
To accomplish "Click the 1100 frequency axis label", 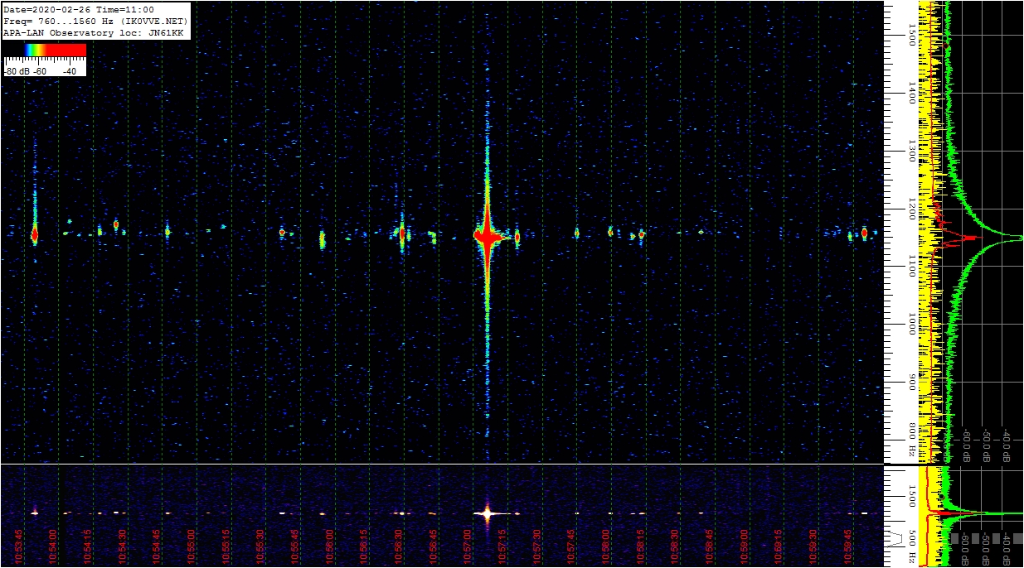I will [x=912, y=266].
